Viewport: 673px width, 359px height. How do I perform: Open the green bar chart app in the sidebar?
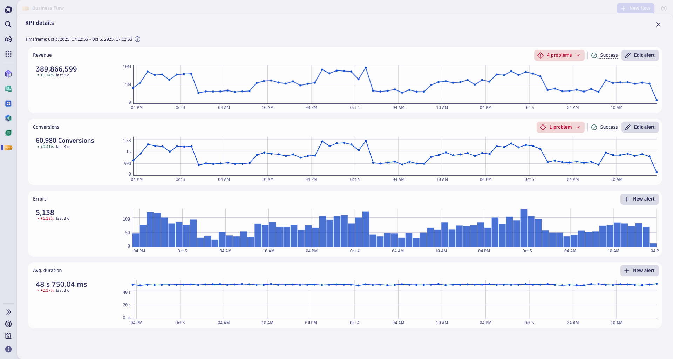pos(8,89)
